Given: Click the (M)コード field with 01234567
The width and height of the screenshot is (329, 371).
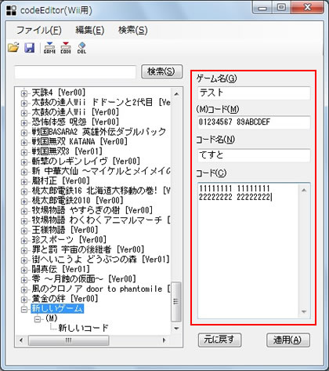Looking at the screenshot, I should click(x=254, y=122).
